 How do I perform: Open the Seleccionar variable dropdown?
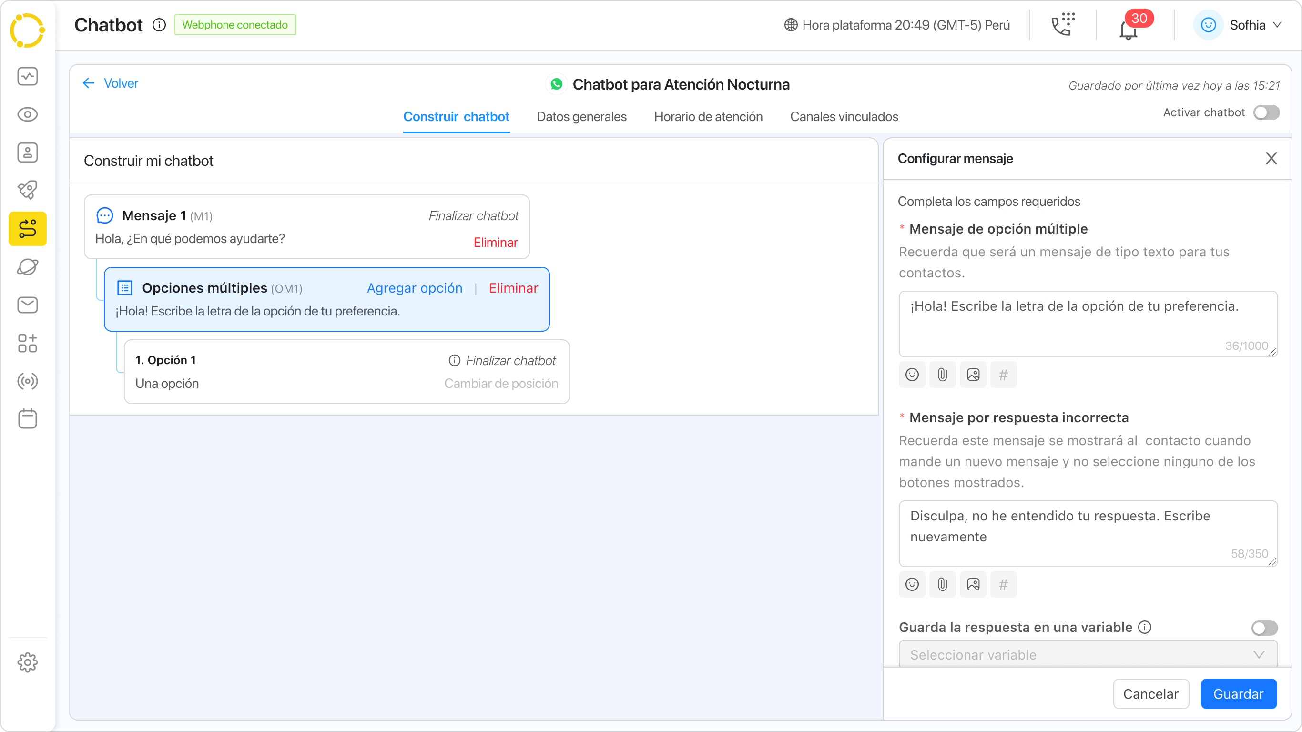pos(1088,655)
